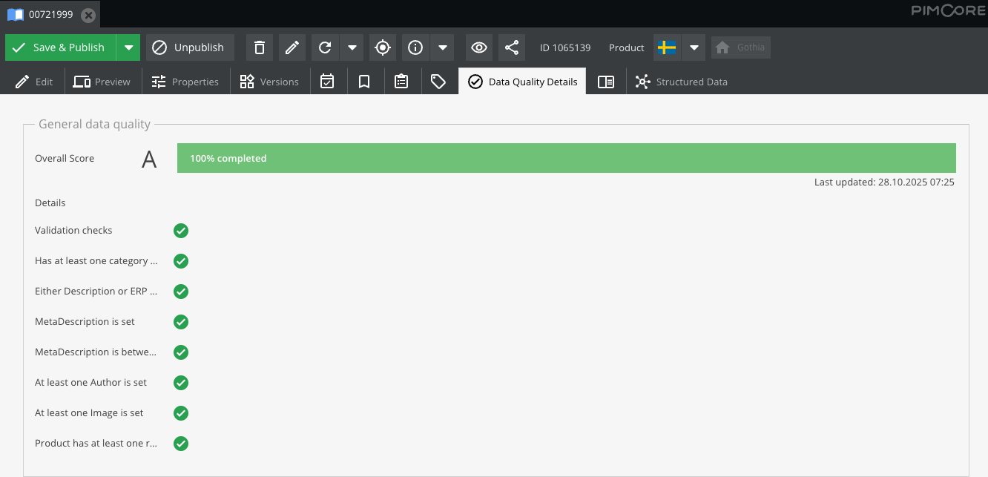This screenshot has width=988, height=477.
Task: Switch to the Preview tab
Action: pyautogui.click(x=102, y=82)
